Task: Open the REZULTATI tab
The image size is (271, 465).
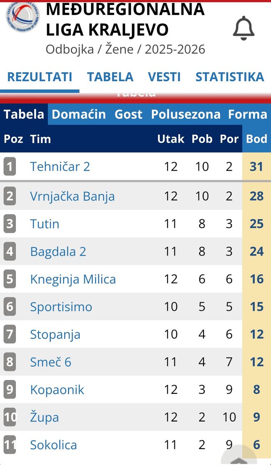Action: tap(39, 77)
